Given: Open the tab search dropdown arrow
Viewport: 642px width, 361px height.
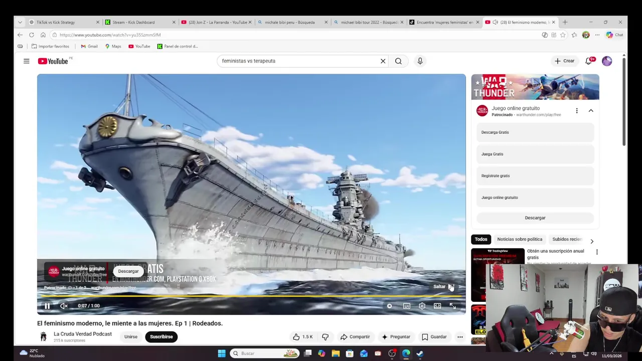Looking at the screenshot, I should point(20,22).
